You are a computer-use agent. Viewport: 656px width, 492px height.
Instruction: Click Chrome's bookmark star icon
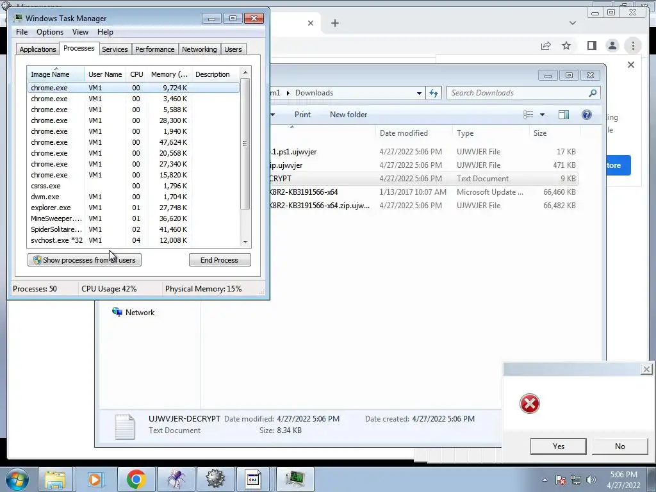click(x=566, y=45)
